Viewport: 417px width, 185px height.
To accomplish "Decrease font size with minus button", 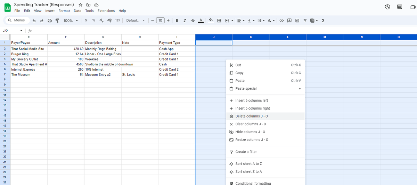I will [x=152, y=21].
